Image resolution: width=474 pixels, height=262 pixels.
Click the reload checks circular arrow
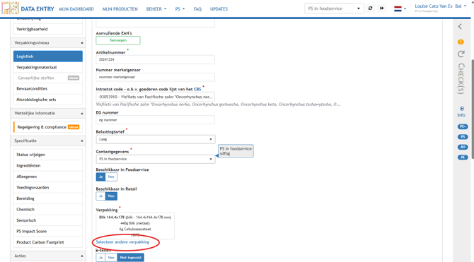pyautogui.click(x=461, y=54)
